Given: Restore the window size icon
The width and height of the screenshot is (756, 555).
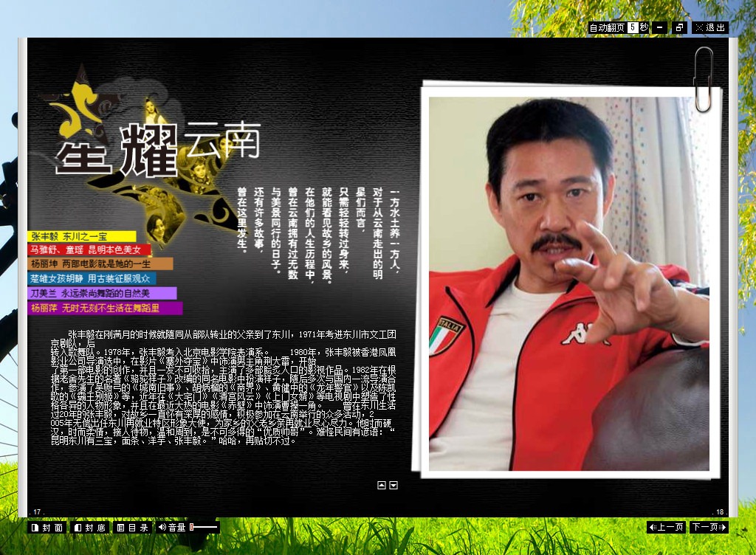Looking at the screenshot, I should click(680, 27).
